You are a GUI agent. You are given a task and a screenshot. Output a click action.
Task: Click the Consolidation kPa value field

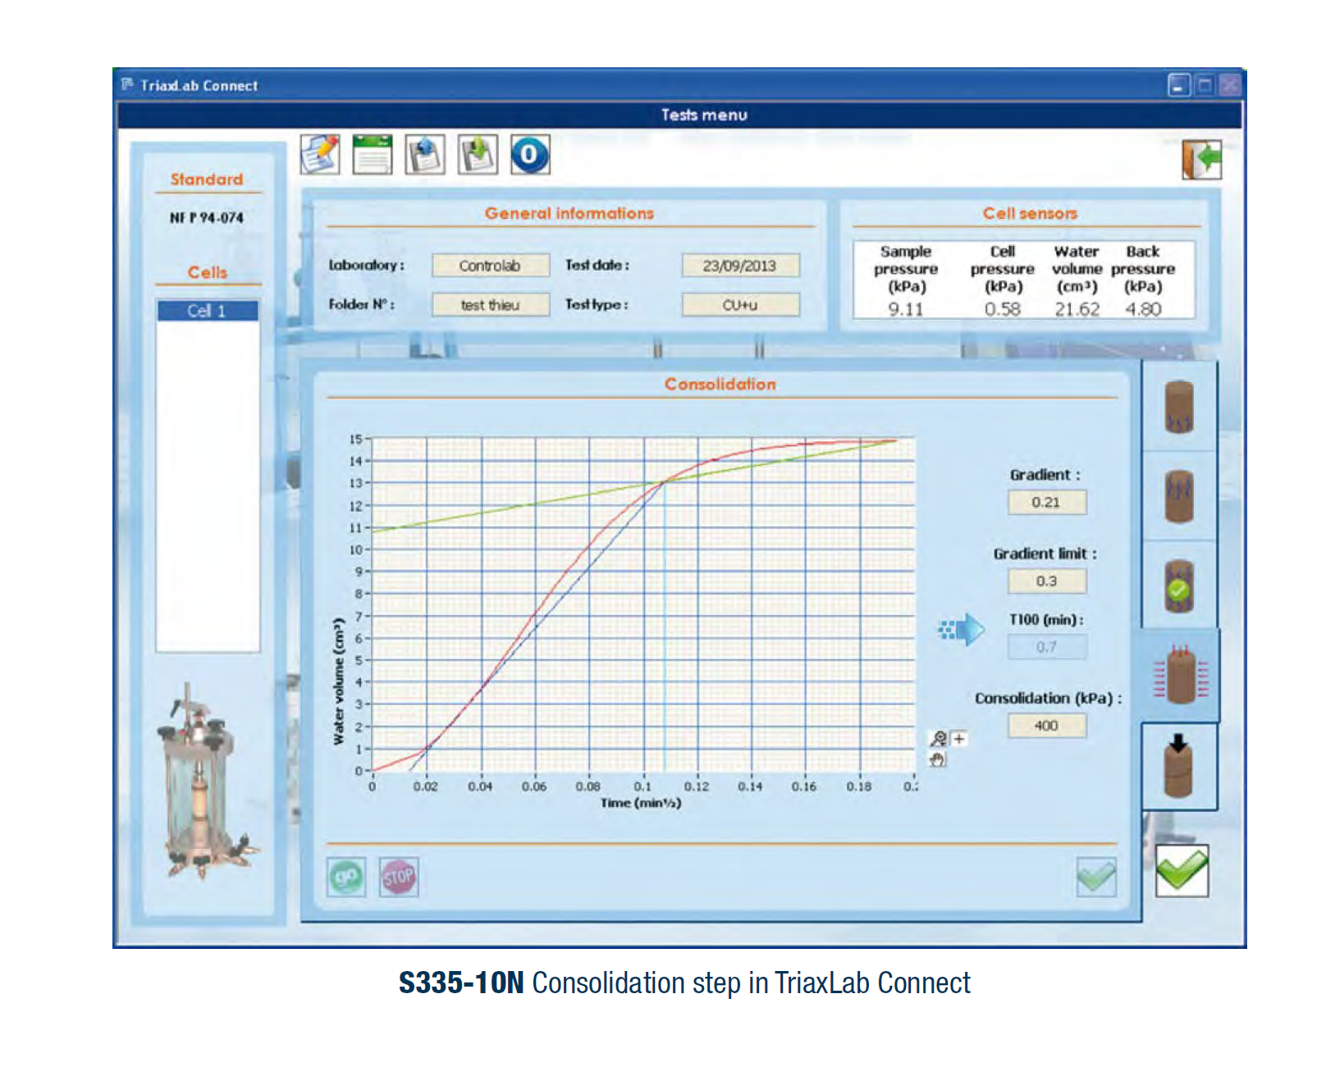coord(1046,726)
